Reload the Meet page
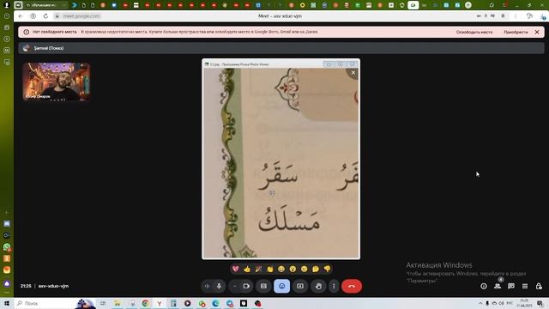549x309 pixels. [45, 16]
